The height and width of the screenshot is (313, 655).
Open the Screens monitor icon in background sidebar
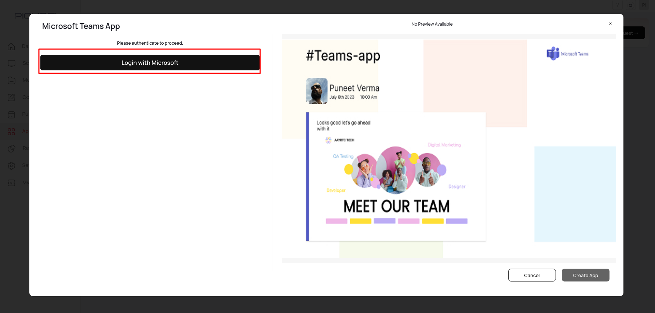tap(11, 63)
